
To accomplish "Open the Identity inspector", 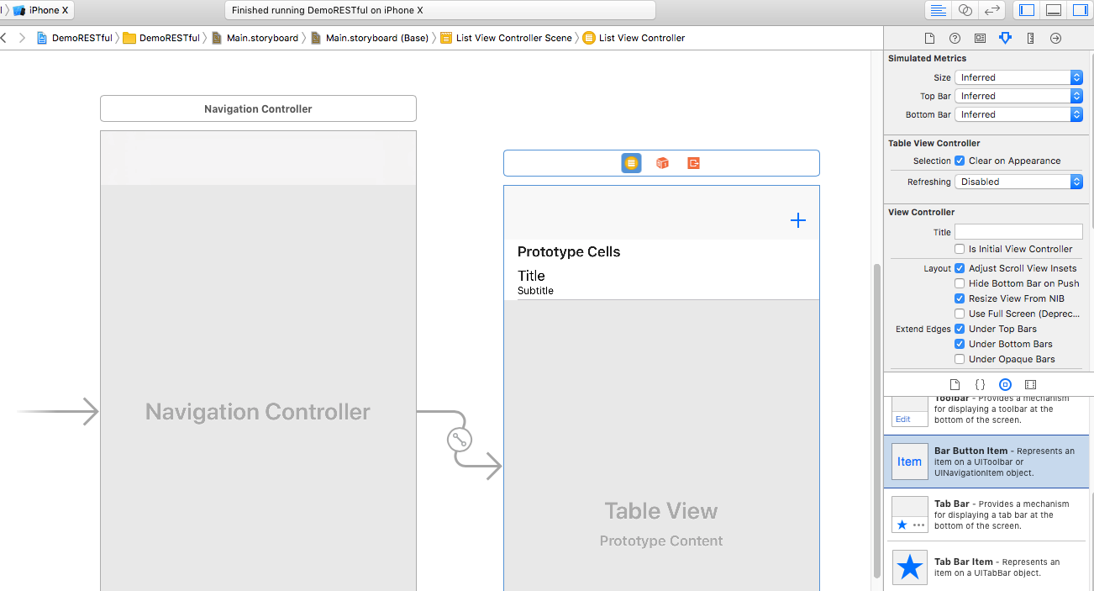I will pyautogui.click(x=980, y=38).
